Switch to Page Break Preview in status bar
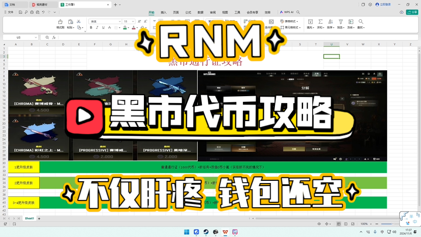The width and height of the screenshot is (421, 237). coord(353,224)
